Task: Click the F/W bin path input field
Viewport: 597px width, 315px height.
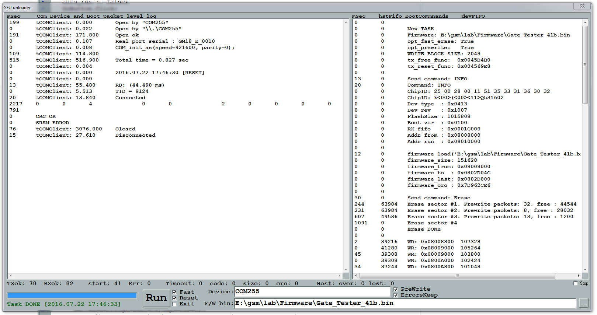Action: click(405, 303)
